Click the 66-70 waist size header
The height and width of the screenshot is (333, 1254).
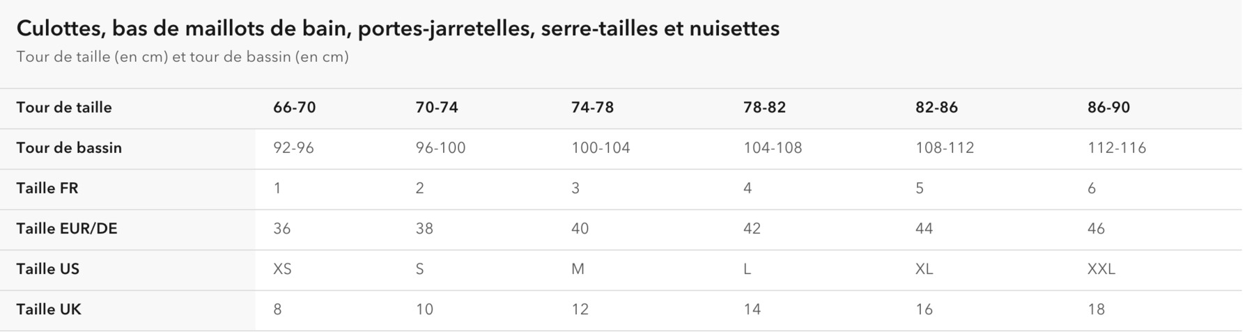(x=294, y=108)
